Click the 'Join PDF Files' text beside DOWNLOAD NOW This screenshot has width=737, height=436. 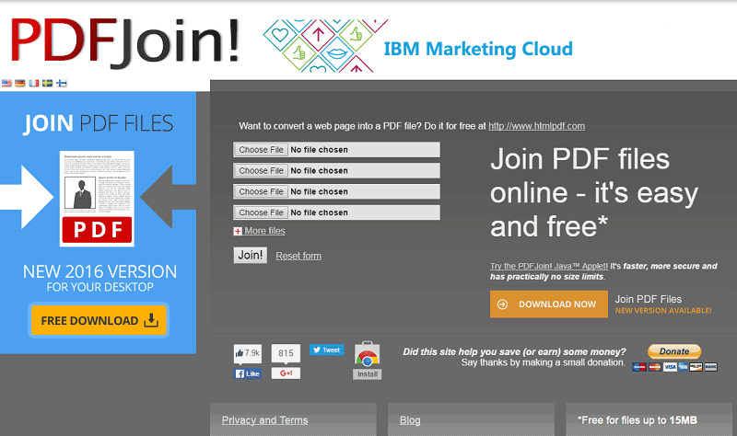(649, 299)
